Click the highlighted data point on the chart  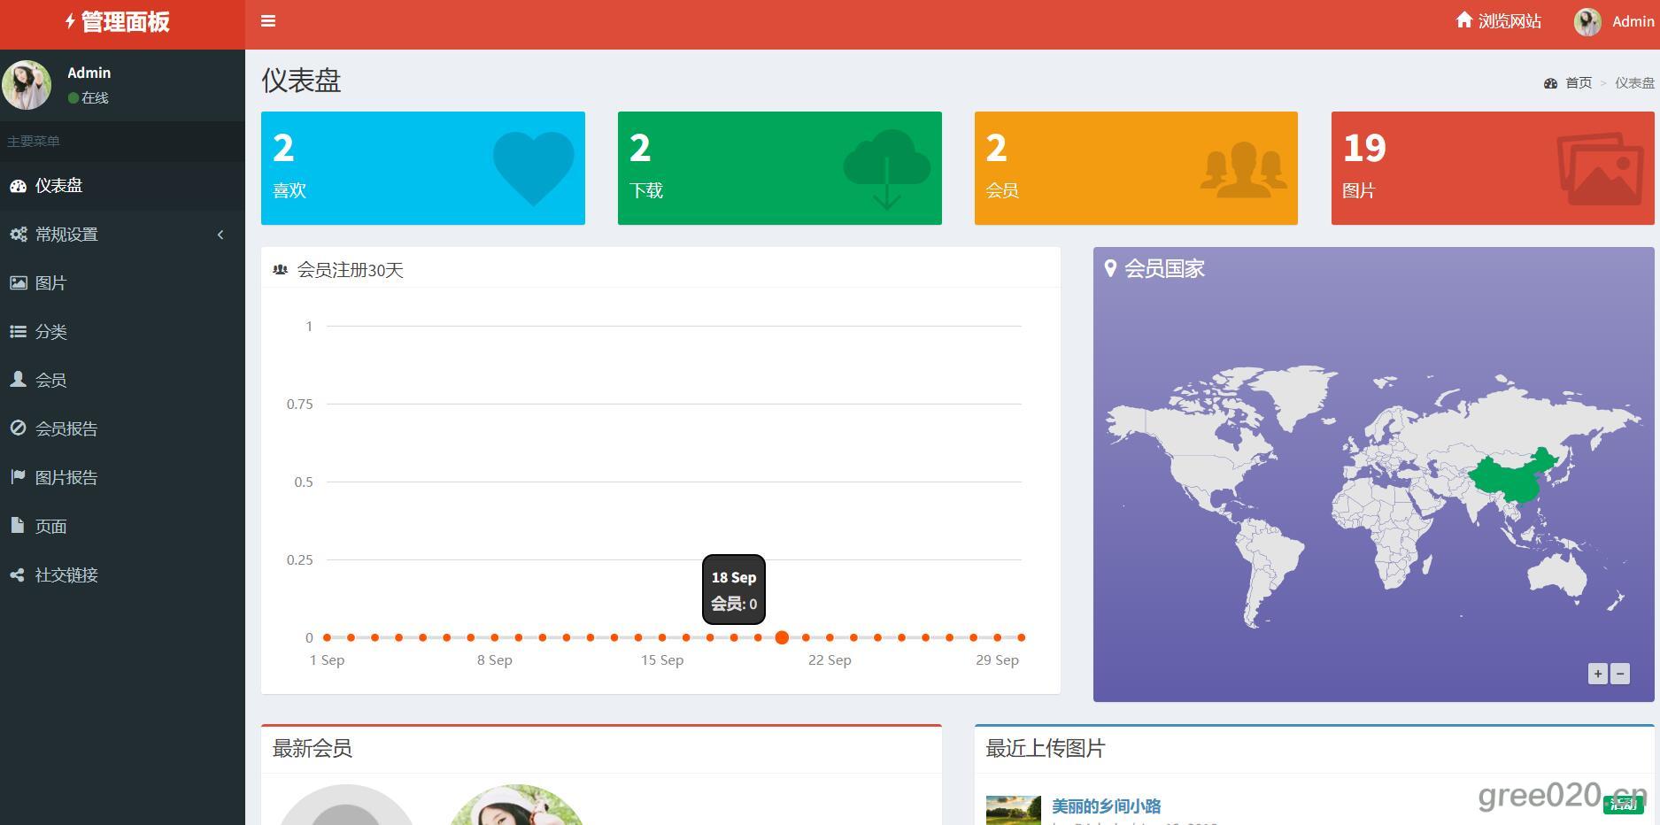coord(782,637)
